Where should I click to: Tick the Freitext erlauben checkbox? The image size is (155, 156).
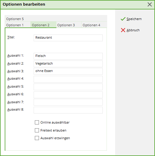click(37, 130)
